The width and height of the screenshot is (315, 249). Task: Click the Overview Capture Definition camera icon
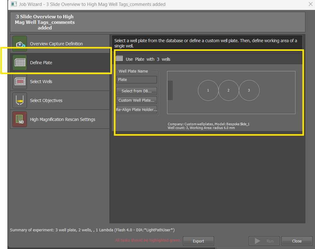(x=20, y=44)
